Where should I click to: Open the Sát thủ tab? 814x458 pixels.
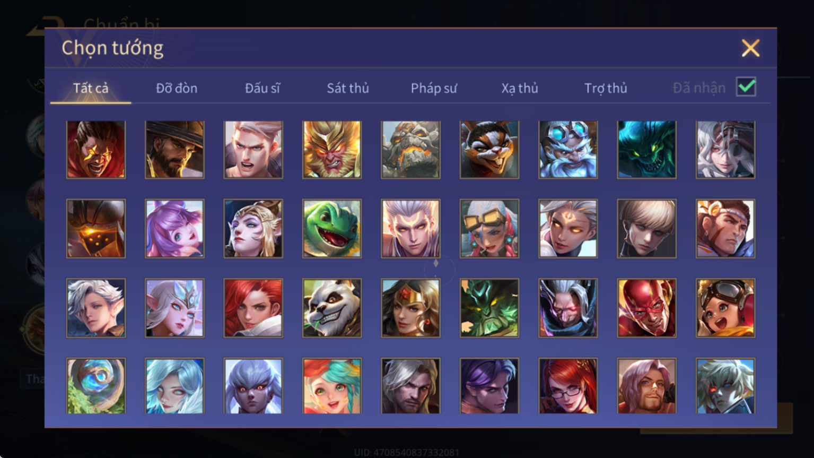pyautogui.click(x=348, y=88)
